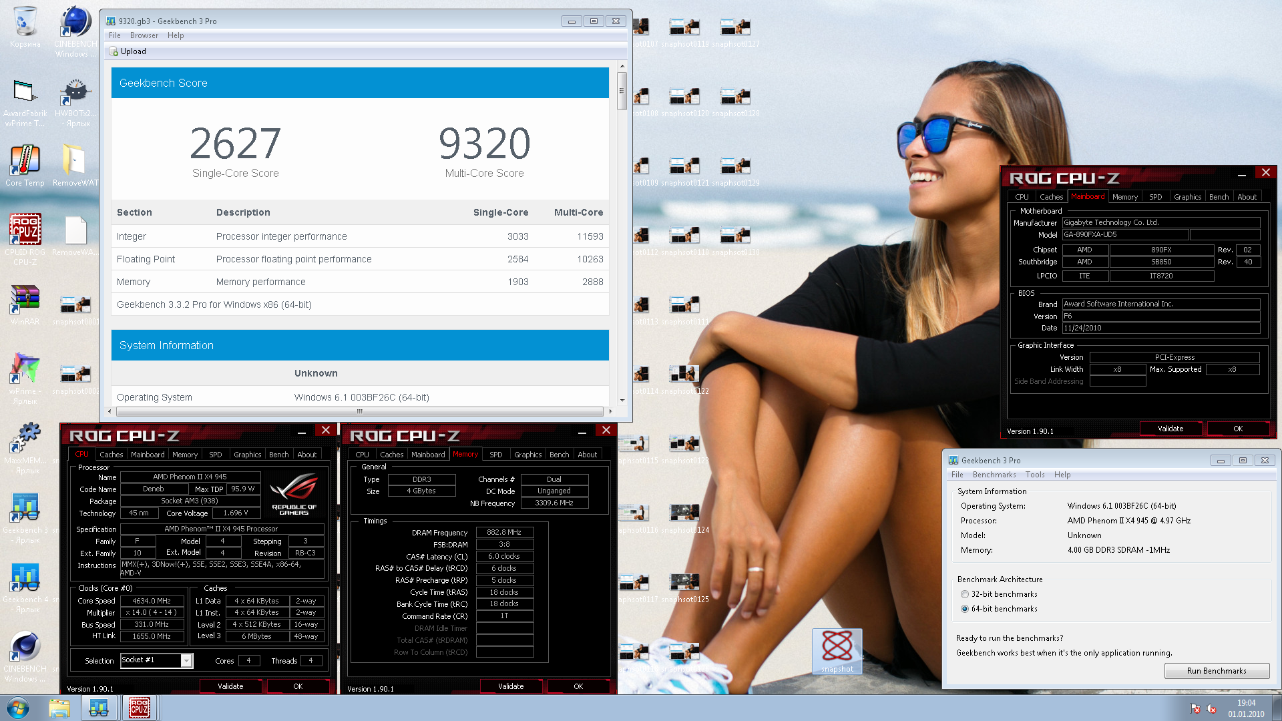Click the Model field GA-890FXA-UD5

pyautogui.click(x=1125, y=235)
